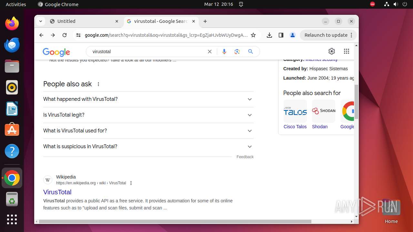Toggle notifications bell in top bar
Screen dimensions: 413x232
click(241, 4)
